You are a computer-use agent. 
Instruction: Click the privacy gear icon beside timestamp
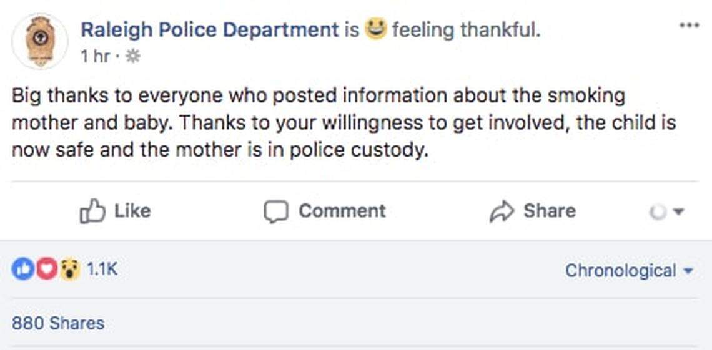tap(133, 57)
